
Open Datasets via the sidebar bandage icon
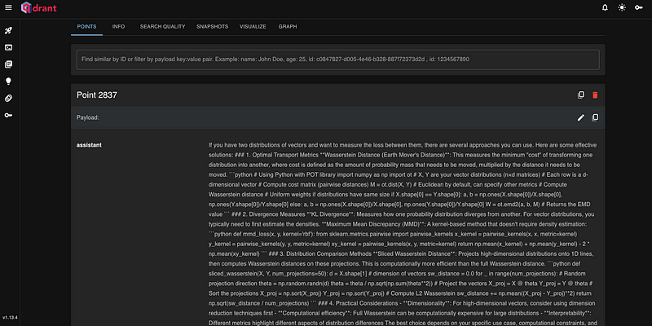(9, 98)
